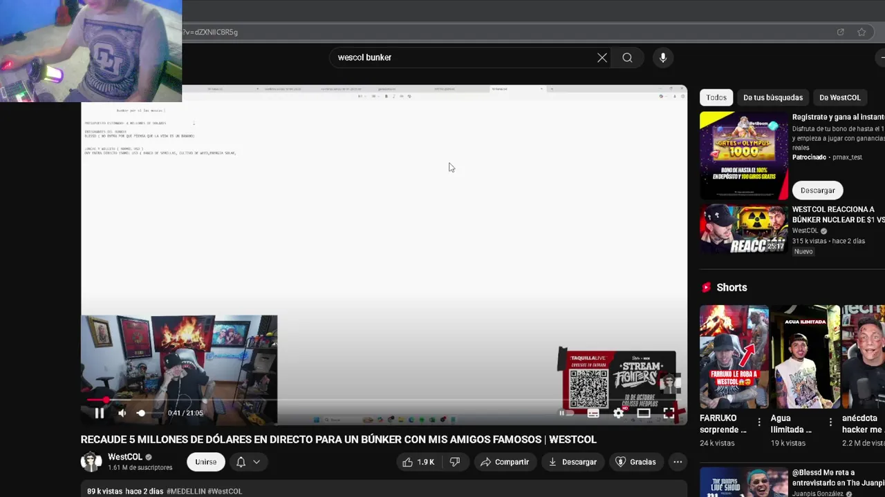This screenshot has width=885, height=497.
Task: Click the 'wescol bunker' search field
Action: (x=463, y=58)
